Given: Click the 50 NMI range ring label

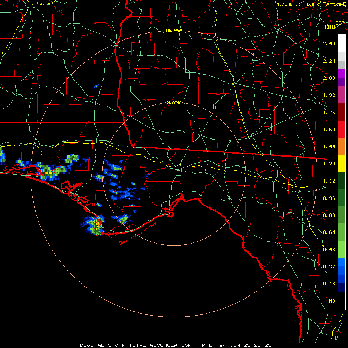Looking at the screenshot, I should 174,102.
